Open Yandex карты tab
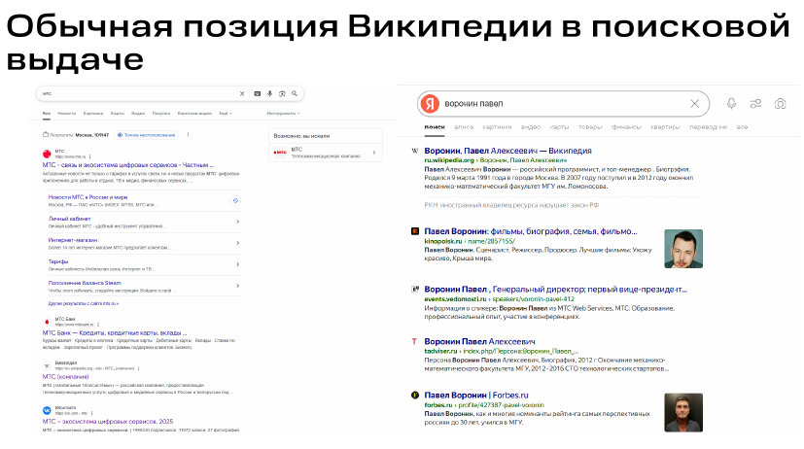The width and height of the screenshot is (804, 449). click(559, 127)
